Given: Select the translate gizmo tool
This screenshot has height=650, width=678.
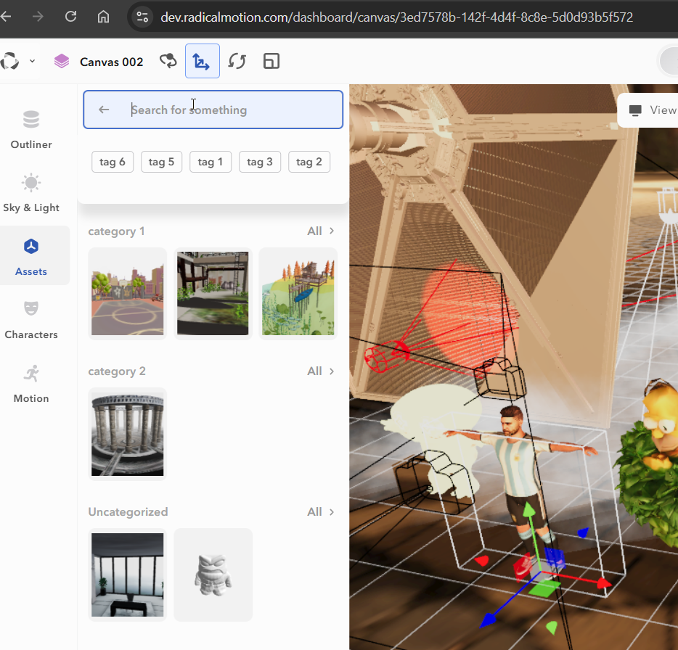Looking at the screenshot, I should tap(203, 61).
